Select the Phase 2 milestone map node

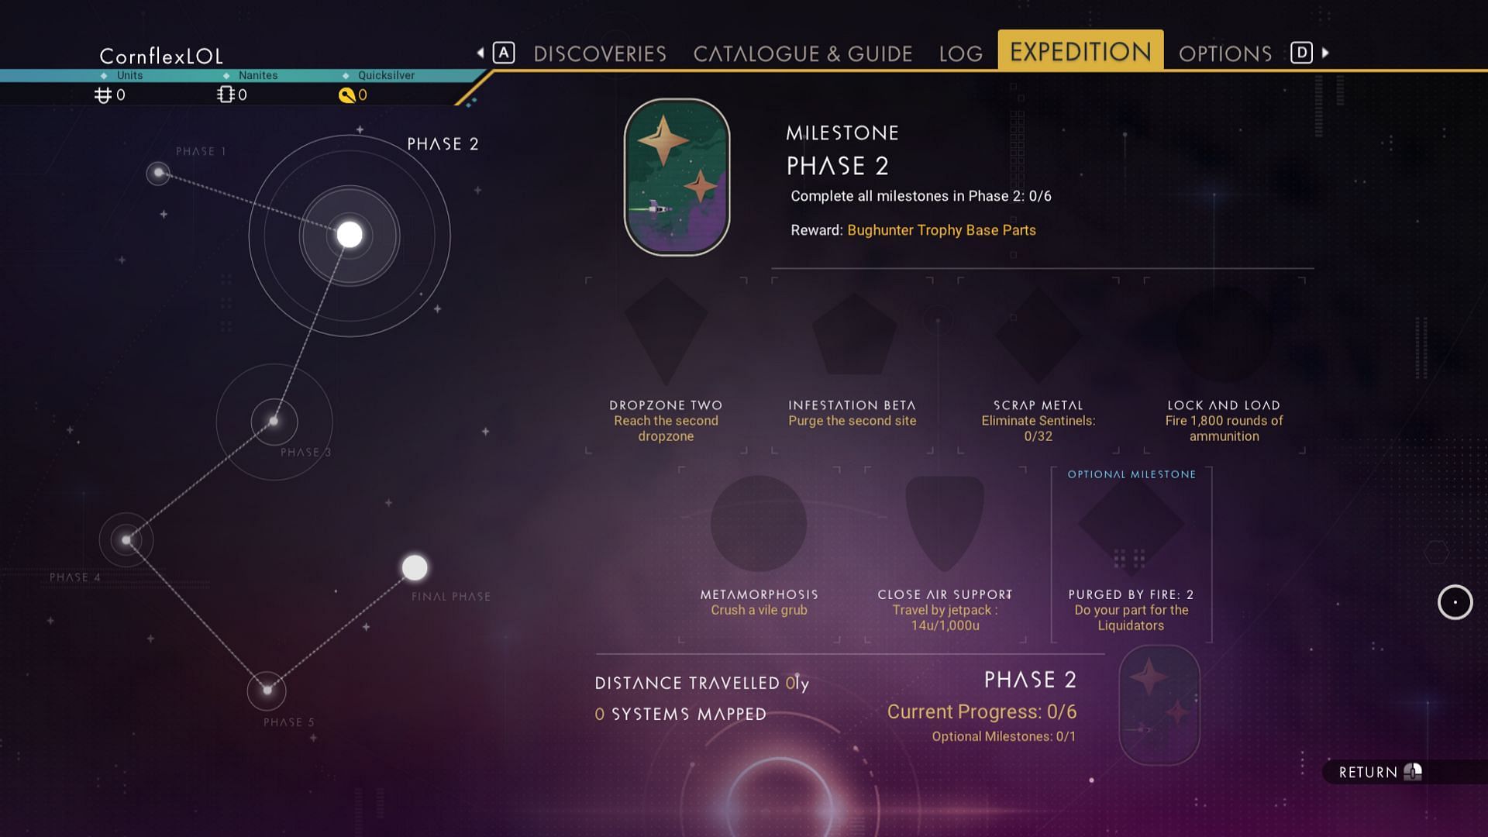click(350, 234)
